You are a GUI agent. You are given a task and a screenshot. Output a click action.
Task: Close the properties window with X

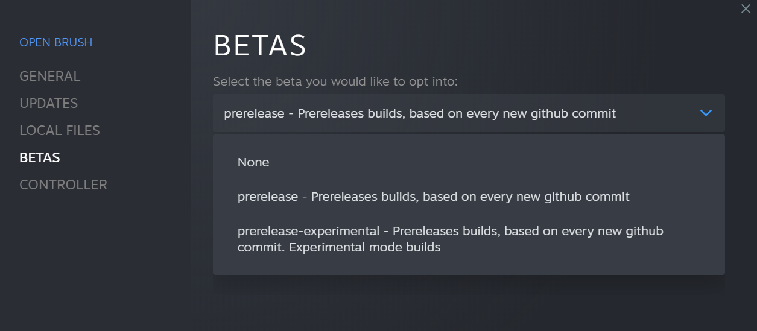pos(746,8)
